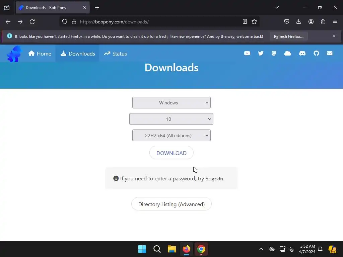This screenshot has height=257, width=343.
Task: Open Directory Listing (Advanced)
Action: click(171, 204)
